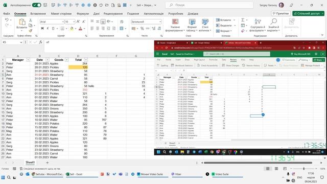
Task: Cut selection with the scissors icon
Action: tap(31, 20)
